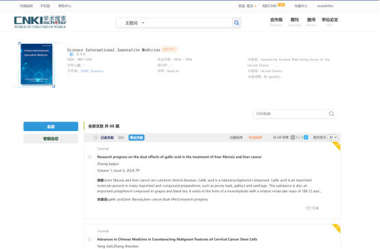
Task: Open Advances in Chinese Medicine Cervical Cancer article
Action: point(177,239)
